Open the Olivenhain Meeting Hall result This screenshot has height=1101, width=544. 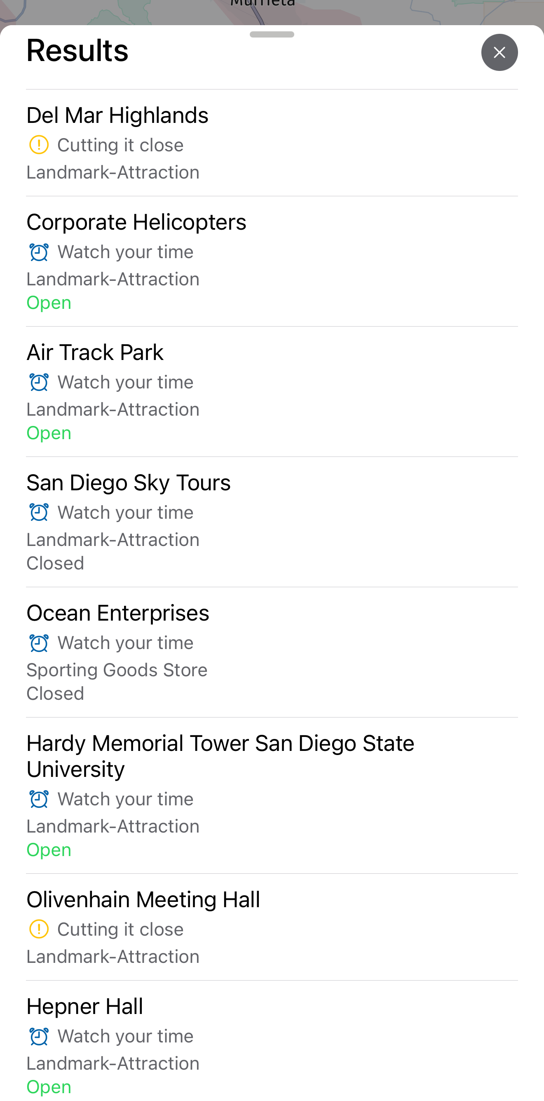(x=143, y=900)
